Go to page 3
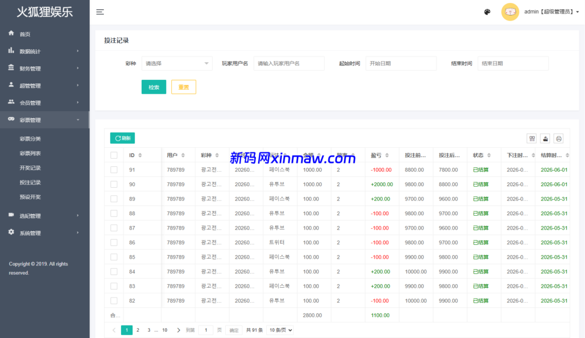Screen dimensions: 585x338 click(149, 330)
